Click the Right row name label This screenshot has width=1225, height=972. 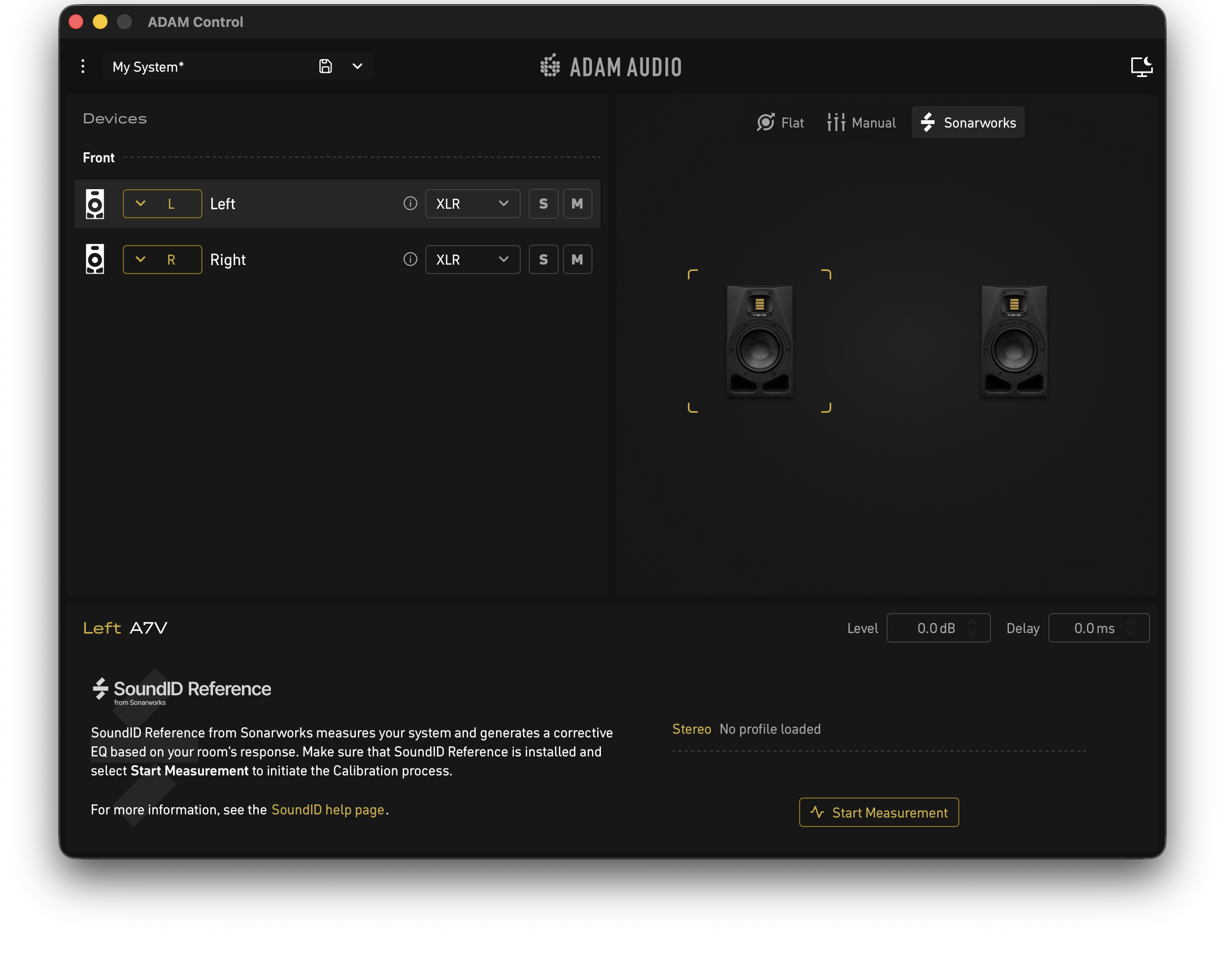tap(228, 260)
